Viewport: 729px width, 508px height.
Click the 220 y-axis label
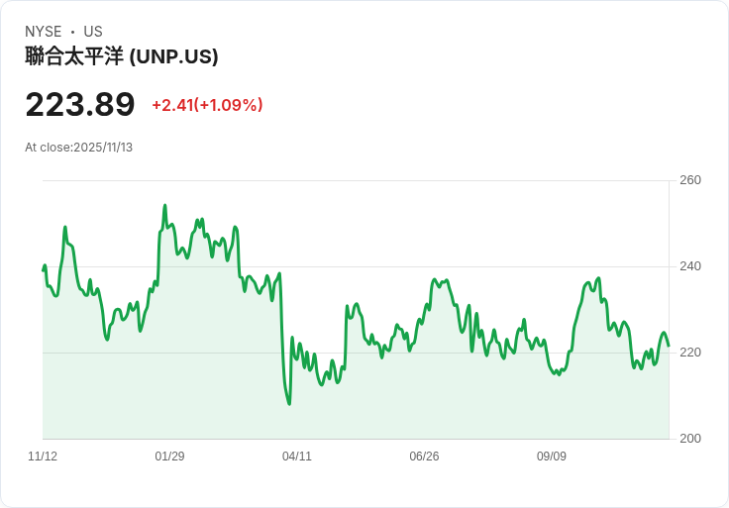[690, 353]
